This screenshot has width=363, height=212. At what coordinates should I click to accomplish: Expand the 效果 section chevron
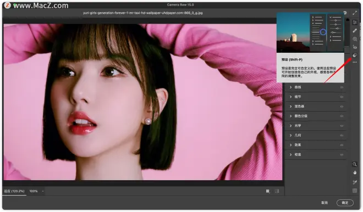click(x=291, y=145)
